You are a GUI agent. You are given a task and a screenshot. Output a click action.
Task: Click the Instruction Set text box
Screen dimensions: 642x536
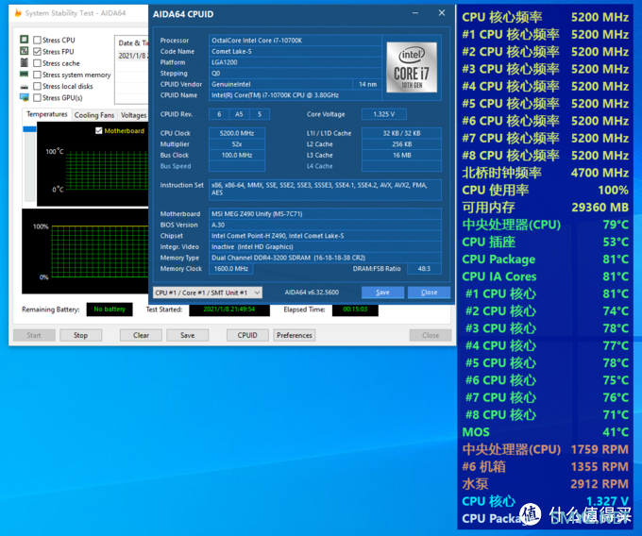[325, 190]
